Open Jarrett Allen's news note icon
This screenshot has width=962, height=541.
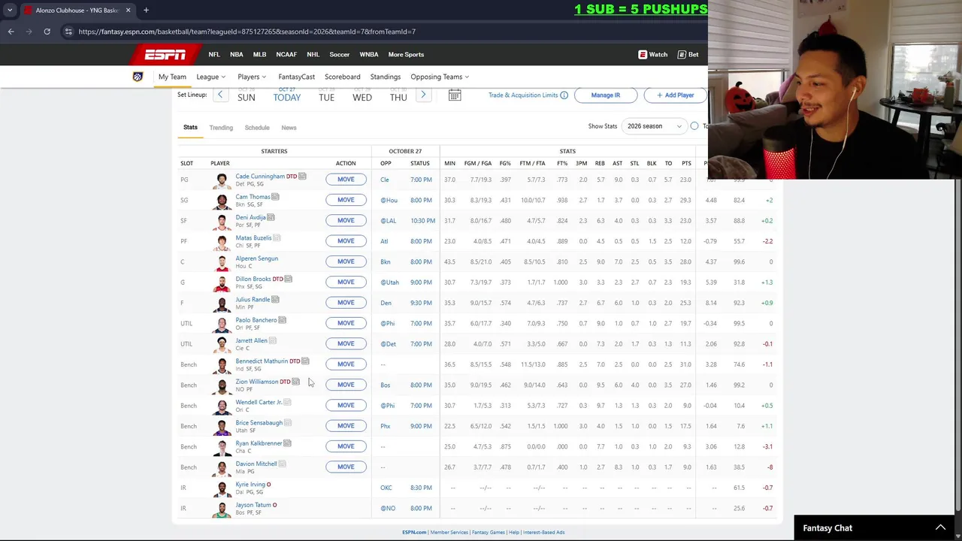[x=272, y=340]
